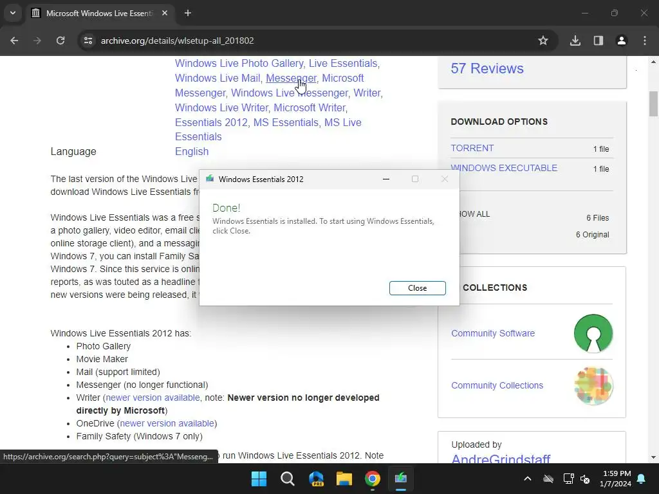This screenshot has width=659, height=494.
Task: Click the '6 Original' count text
Action: coord(593,235)
